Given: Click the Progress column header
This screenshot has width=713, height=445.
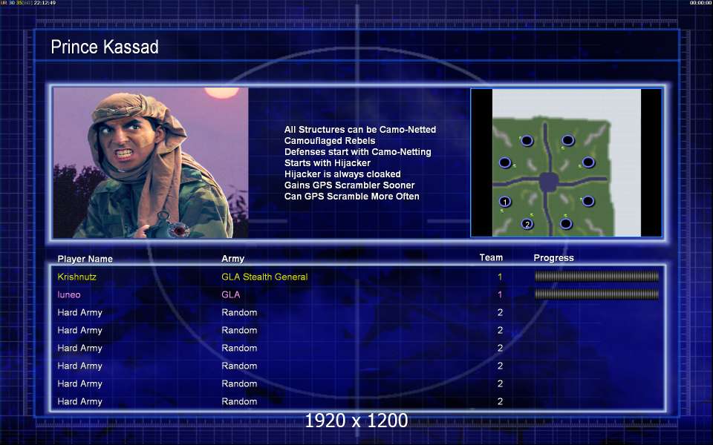Looking at the screenshot, I should (x=553, y=258).
